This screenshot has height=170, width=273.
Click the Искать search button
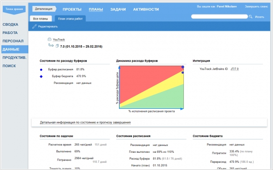259,17
